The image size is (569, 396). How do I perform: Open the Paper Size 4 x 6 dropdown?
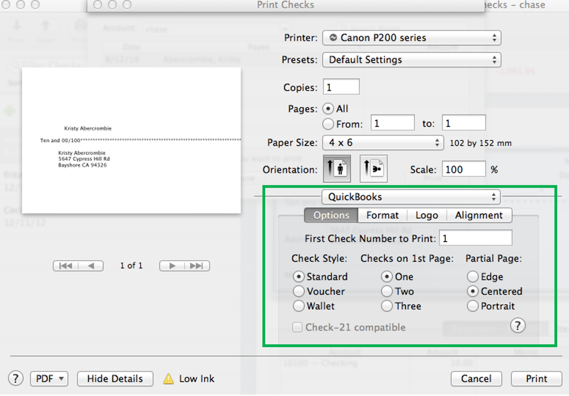click(x=383, y=142)
